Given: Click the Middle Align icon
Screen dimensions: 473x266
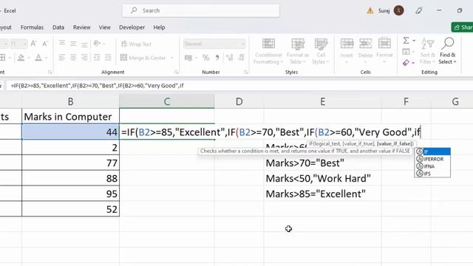Looking at the screenshot, I should 73,44.
